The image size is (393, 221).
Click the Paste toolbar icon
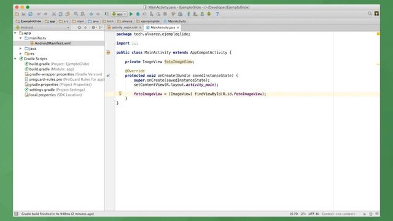click(68, 14)
